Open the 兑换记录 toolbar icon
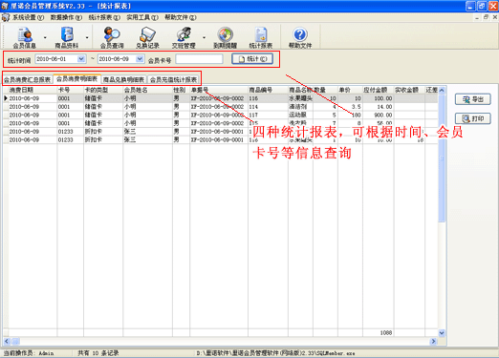The height and width of the screenshot is (358, 499). coord(147,37)
